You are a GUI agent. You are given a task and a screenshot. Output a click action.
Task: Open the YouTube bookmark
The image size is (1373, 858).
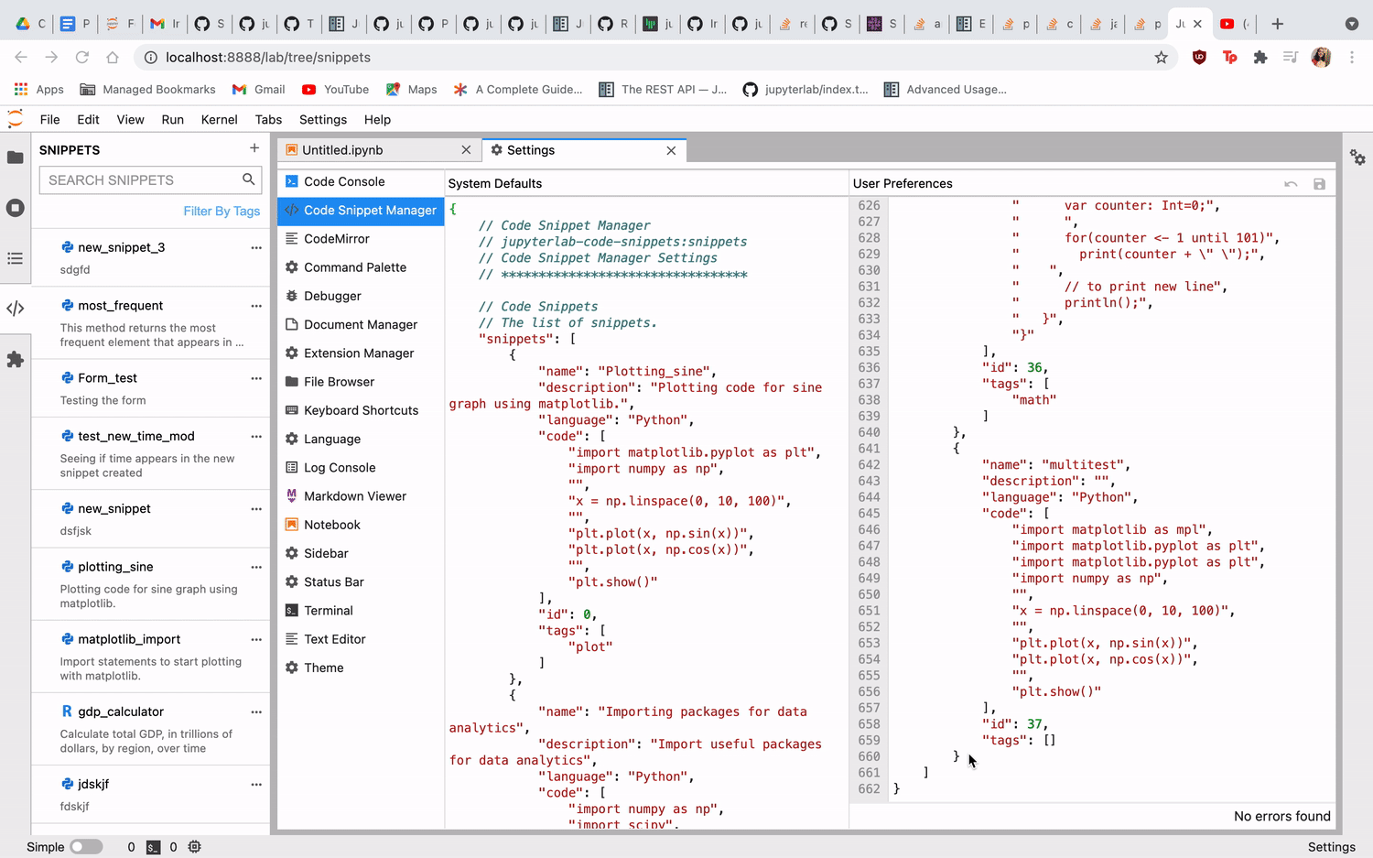click(335, 89)
